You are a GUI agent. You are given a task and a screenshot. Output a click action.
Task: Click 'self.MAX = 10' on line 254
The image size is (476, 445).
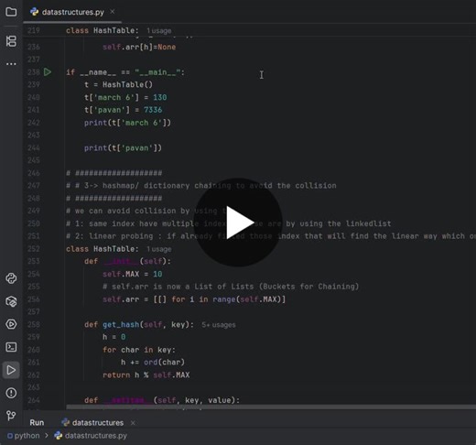(x=133, y=274)
